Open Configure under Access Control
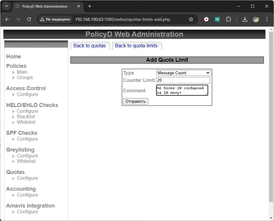Screen dimensions: 274x221 click(28, 94)
